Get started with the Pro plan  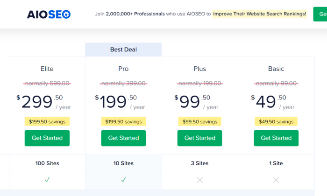point(123,138)
